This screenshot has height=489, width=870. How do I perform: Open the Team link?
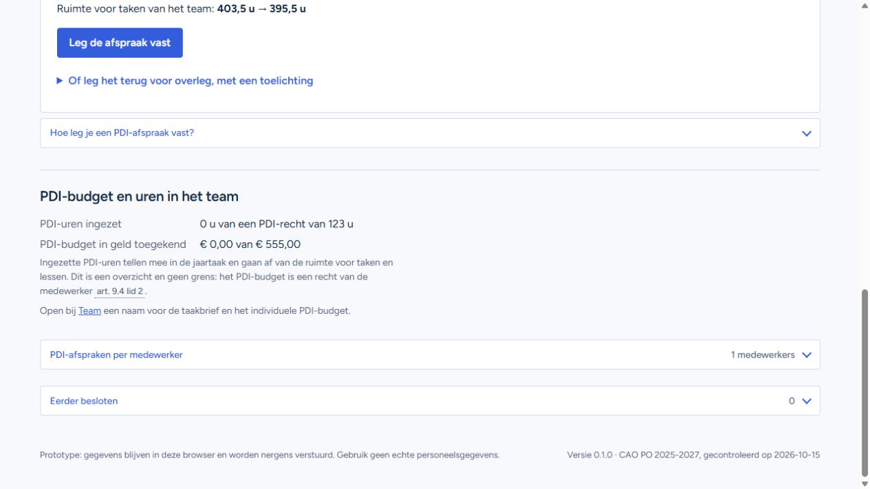89,311
